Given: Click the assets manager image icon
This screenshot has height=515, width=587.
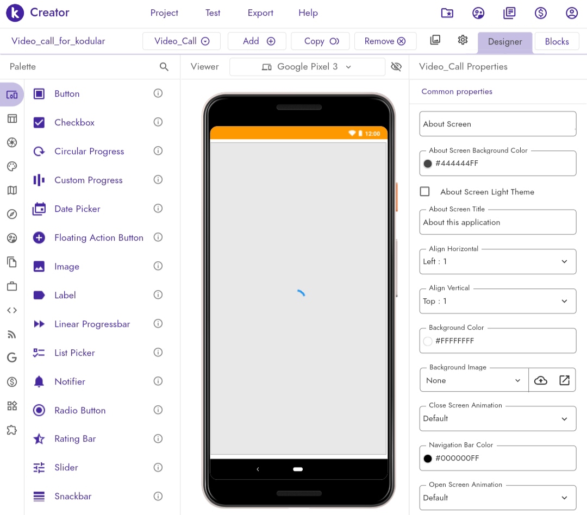Looking at the screenshot, I should pyautogui.click(x=435, y=40).
